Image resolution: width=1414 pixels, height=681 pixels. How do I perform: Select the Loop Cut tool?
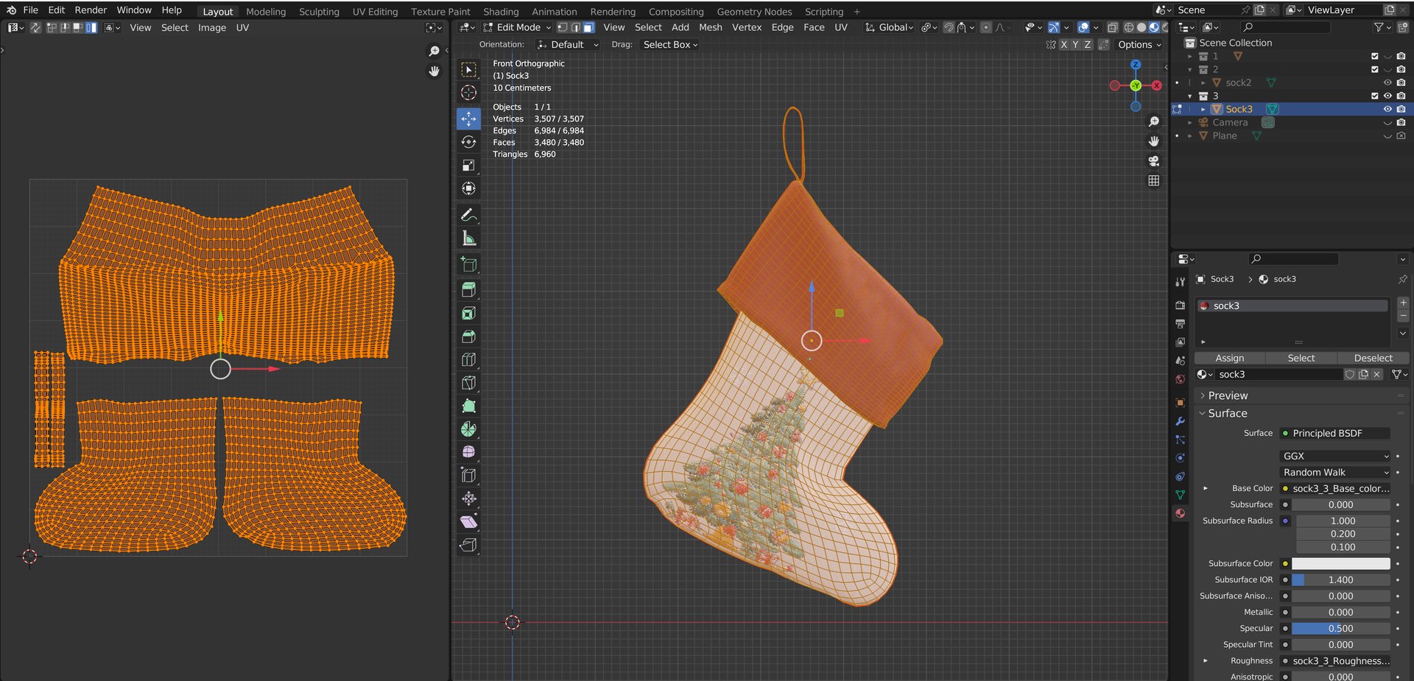click(468, 360)
